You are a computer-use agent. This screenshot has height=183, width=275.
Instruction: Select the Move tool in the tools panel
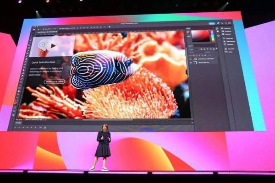[x=31, y=34]
